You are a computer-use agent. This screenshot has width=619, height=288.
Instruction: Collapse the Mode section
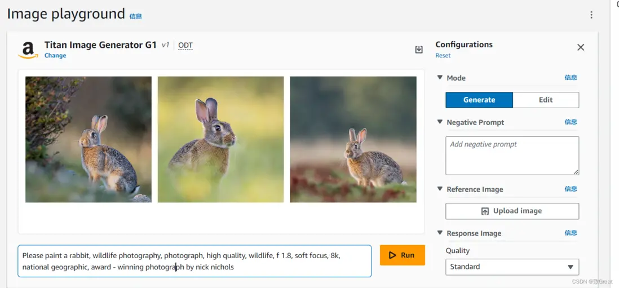pos(440,78)
